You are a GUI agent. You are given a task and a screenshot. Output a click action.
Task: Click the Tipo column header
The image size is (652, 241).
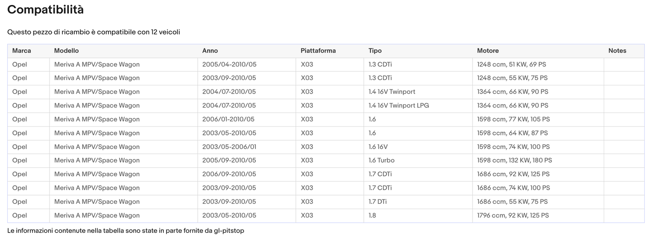coord(375,51)
